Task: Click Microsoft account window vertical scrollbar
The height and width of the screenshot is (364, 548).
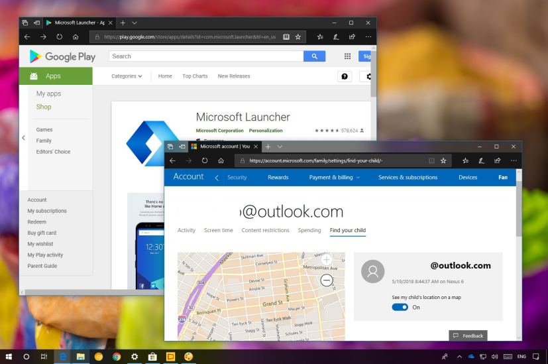Action: [519, 209]
